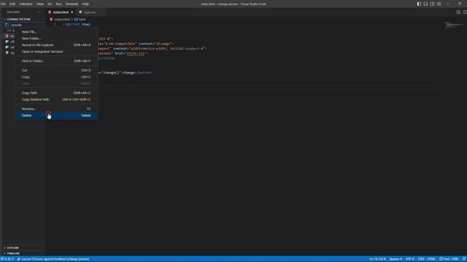Select the .vscode folder in Explorer
Image resolution: width=467 pixels, height=262 pixels.
23,25
